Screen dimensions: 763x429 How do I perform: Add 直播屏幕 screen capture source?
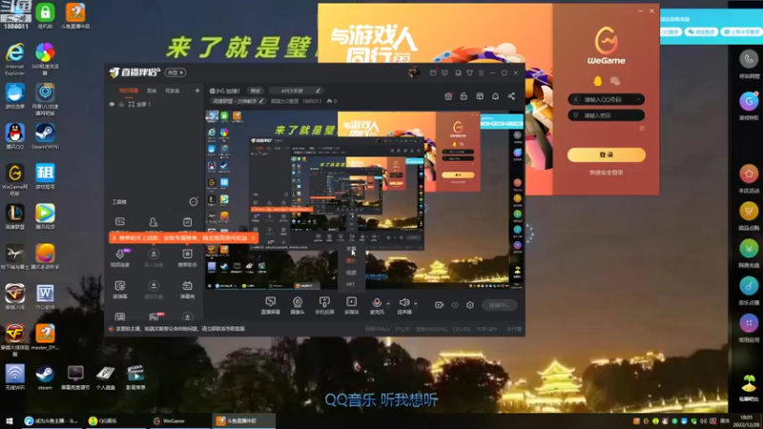(x=271, y=306)
